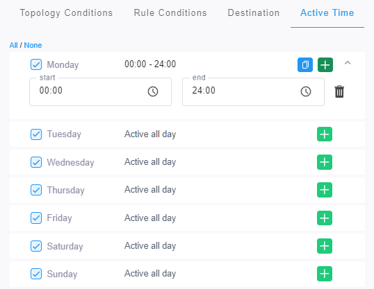Open the start time clock picker
This screenshot has width=374, height=289.
[x=153, y=91]
